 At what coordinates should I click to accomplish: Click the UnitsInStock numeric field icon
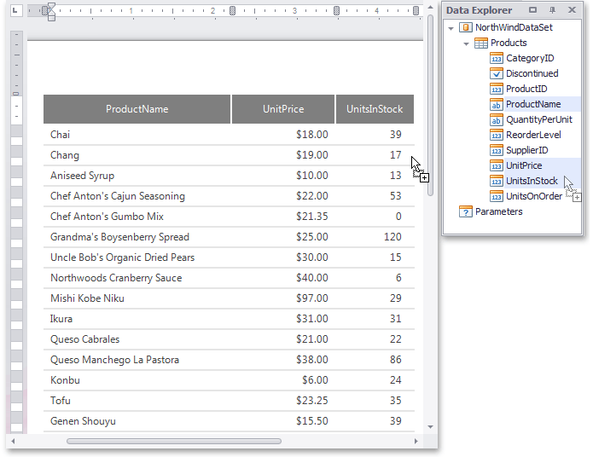(497, 181)
